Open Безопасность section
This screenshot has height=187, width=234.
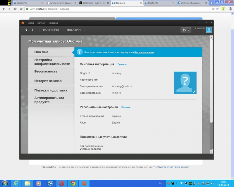[51, 71]
